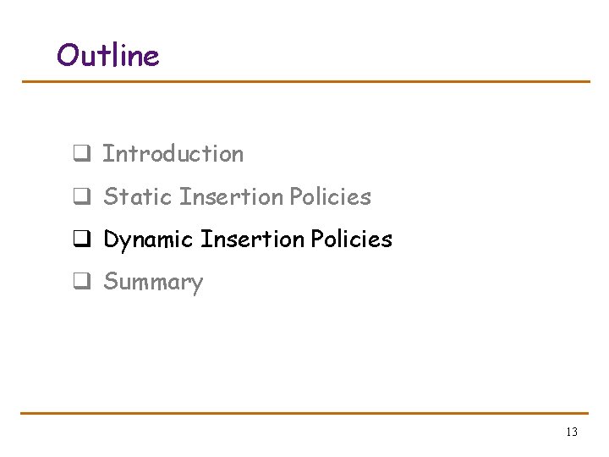The image size is (609, 457).
Task: Click the letter "y" ending the word Summary
Action: pos(197,284)
